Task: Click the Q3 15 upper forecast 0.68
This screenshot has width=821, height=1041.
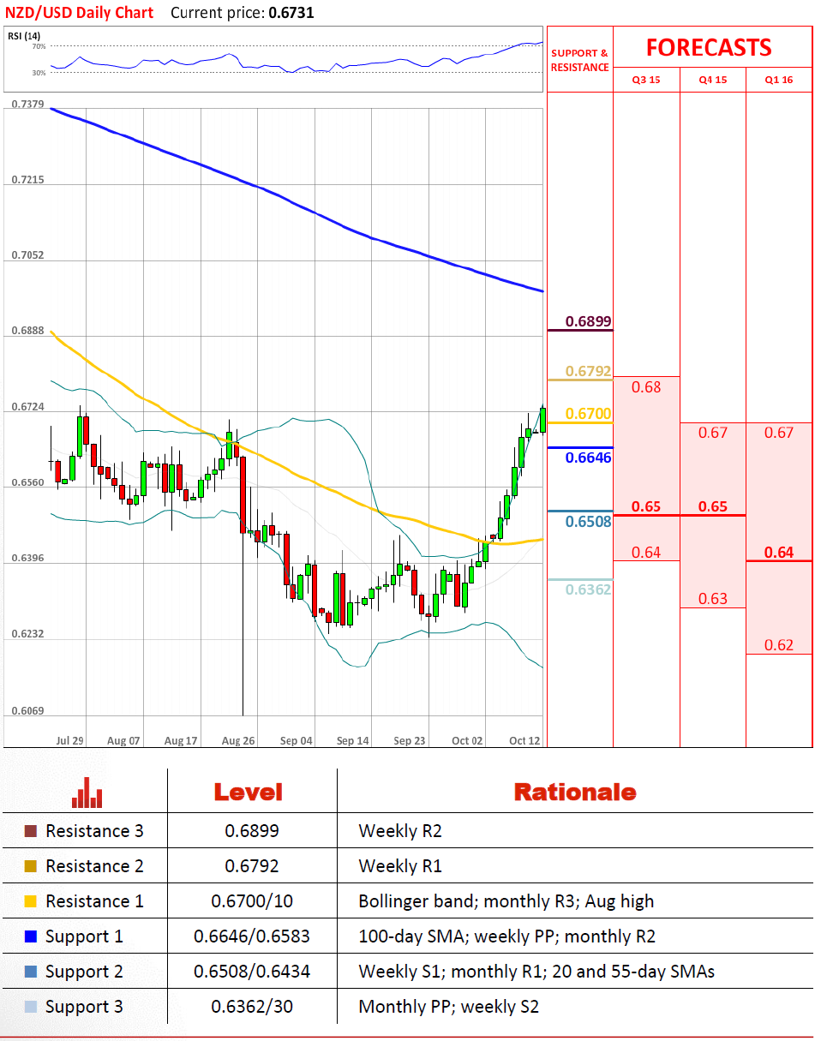Action: click(x=646, y=387)
